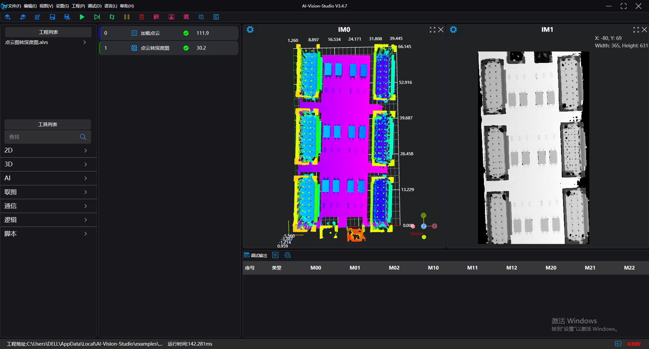
Task: Click the status bar monitor icon
Action: click(618, 344)
